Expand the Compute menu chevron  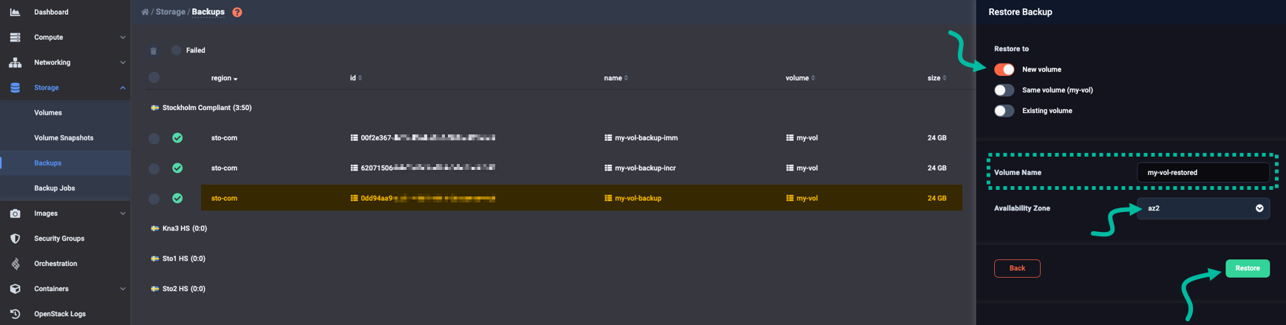pos(123,38)
